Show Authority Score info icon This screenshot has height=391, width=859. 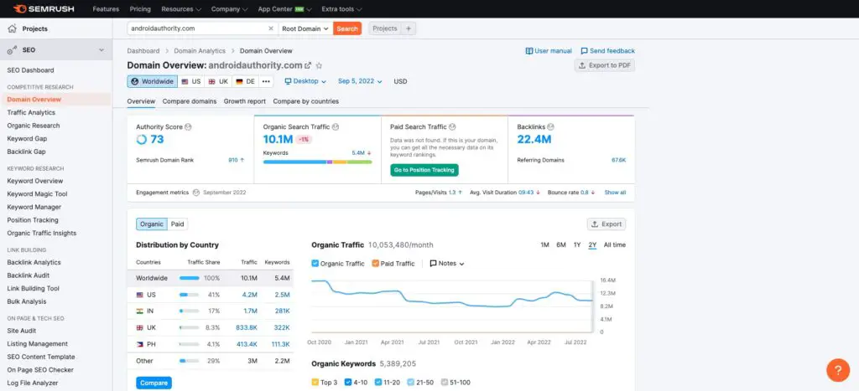(188, 127)
